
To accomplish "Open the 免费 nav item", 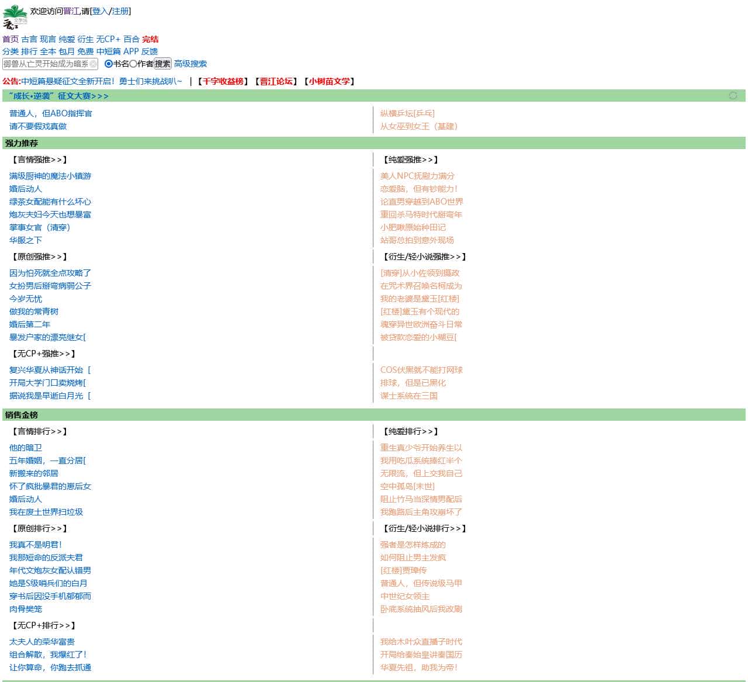I will click(85, 51).
